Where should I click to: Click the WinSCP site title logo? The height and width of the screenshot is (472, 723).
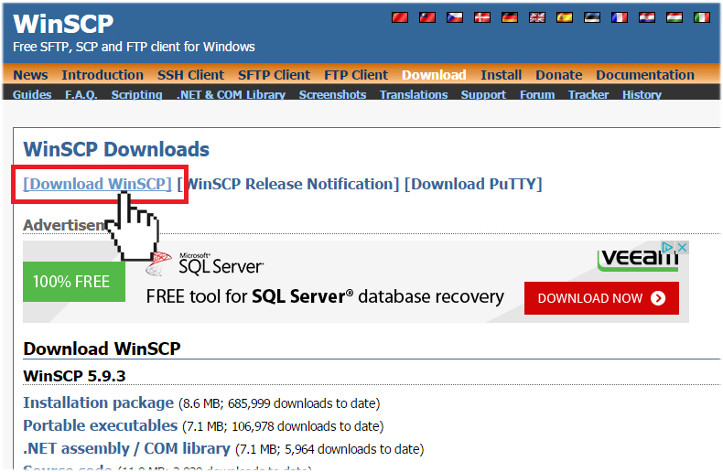point(63,24)
